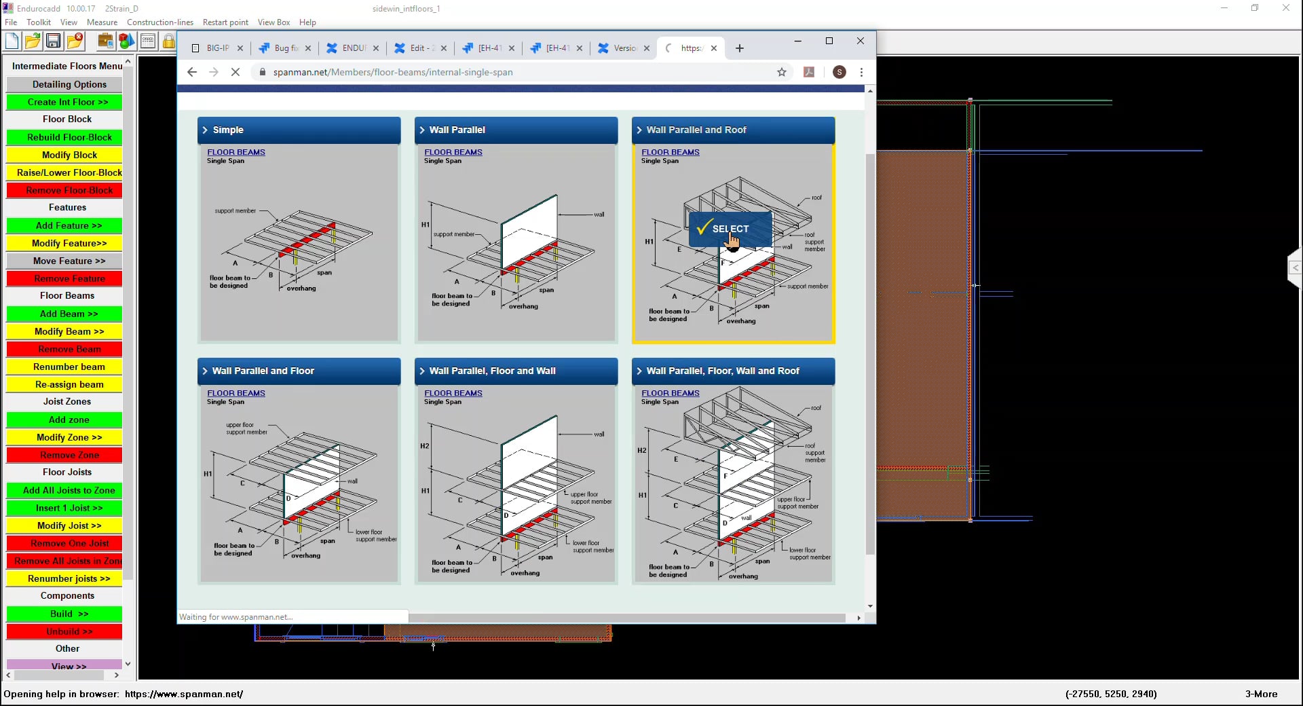Open the Order form toolbar icon
The width and height of the screenshot is (1303, 706).
coord(148,41)
